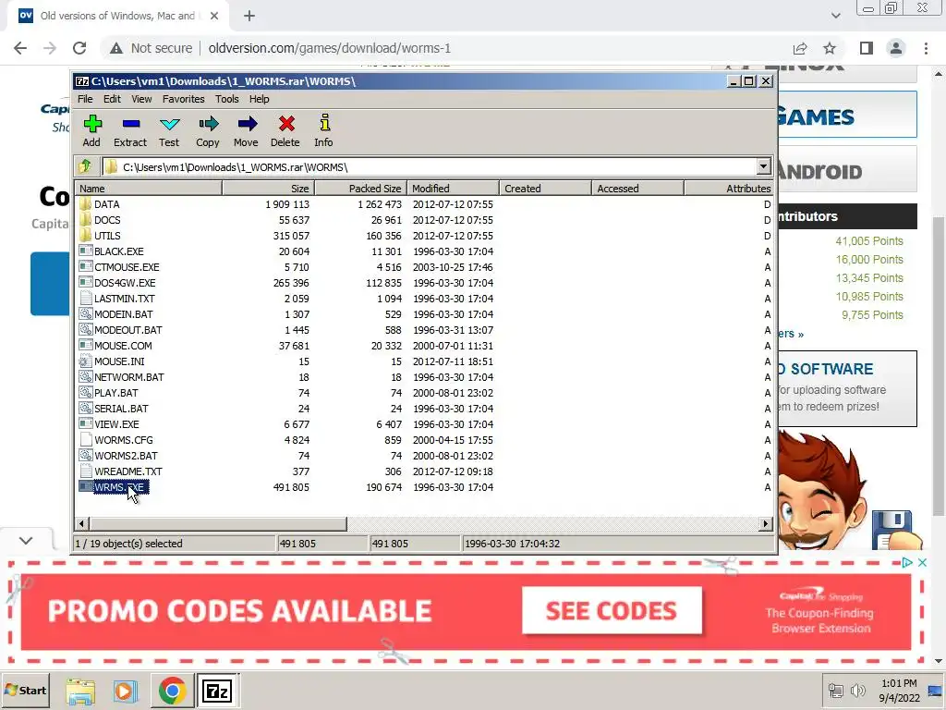Select the WREADME.TXT file name
Image resolution: width=946 pixels, height=710 pixels.
(x=127, y=471)
